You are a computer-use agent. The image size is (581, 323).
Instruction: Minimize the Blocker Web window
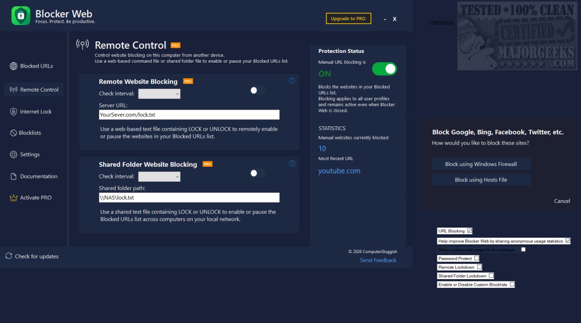(385, 19)
